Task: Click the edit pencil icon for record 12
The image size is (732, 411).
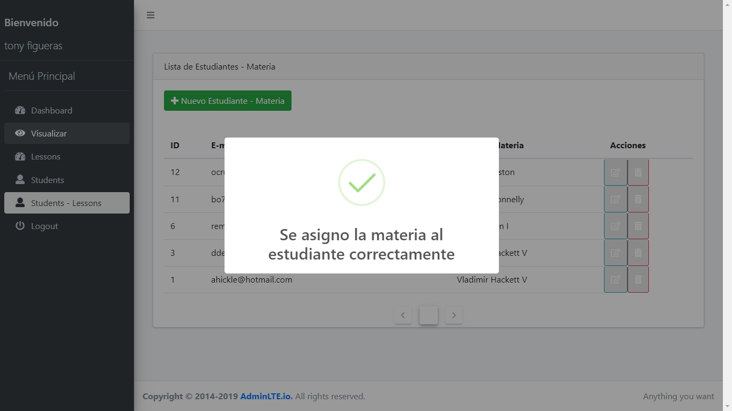Action: [616, 172]
